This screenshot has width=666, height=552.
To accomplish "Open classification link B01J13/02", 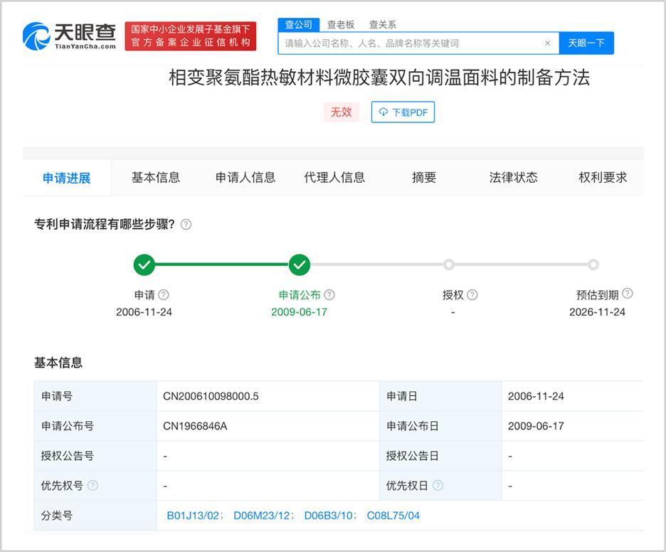I will click(x=194, y=516).
